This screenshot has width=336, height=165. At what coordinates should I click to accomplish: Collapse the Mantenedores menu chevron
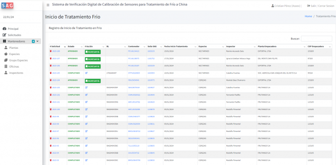click(x=37, y=41)
